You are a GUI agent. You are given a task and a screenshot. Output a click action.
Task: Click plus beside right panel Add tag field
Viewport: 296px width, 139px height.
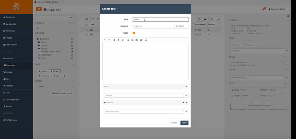(x=286, y=51)
